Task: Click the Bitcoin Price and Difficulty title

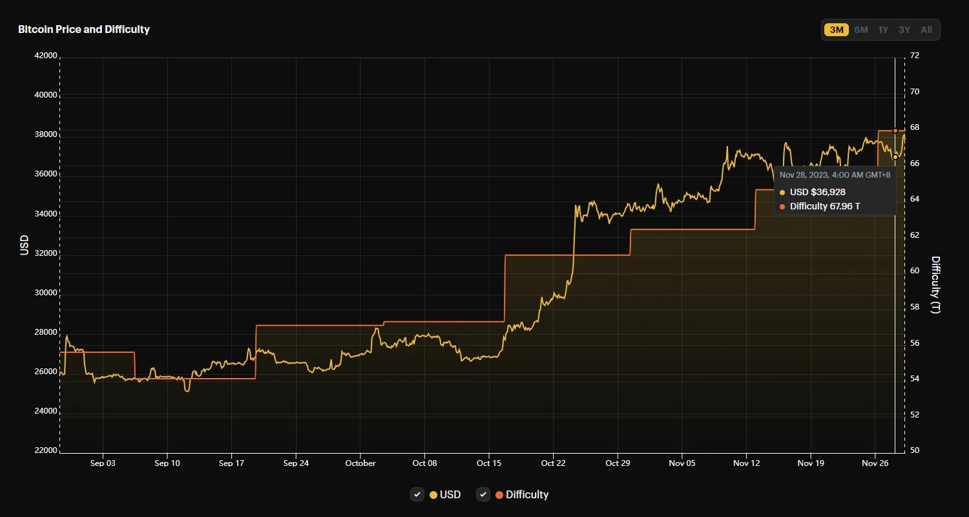Action: click(84, 30)
